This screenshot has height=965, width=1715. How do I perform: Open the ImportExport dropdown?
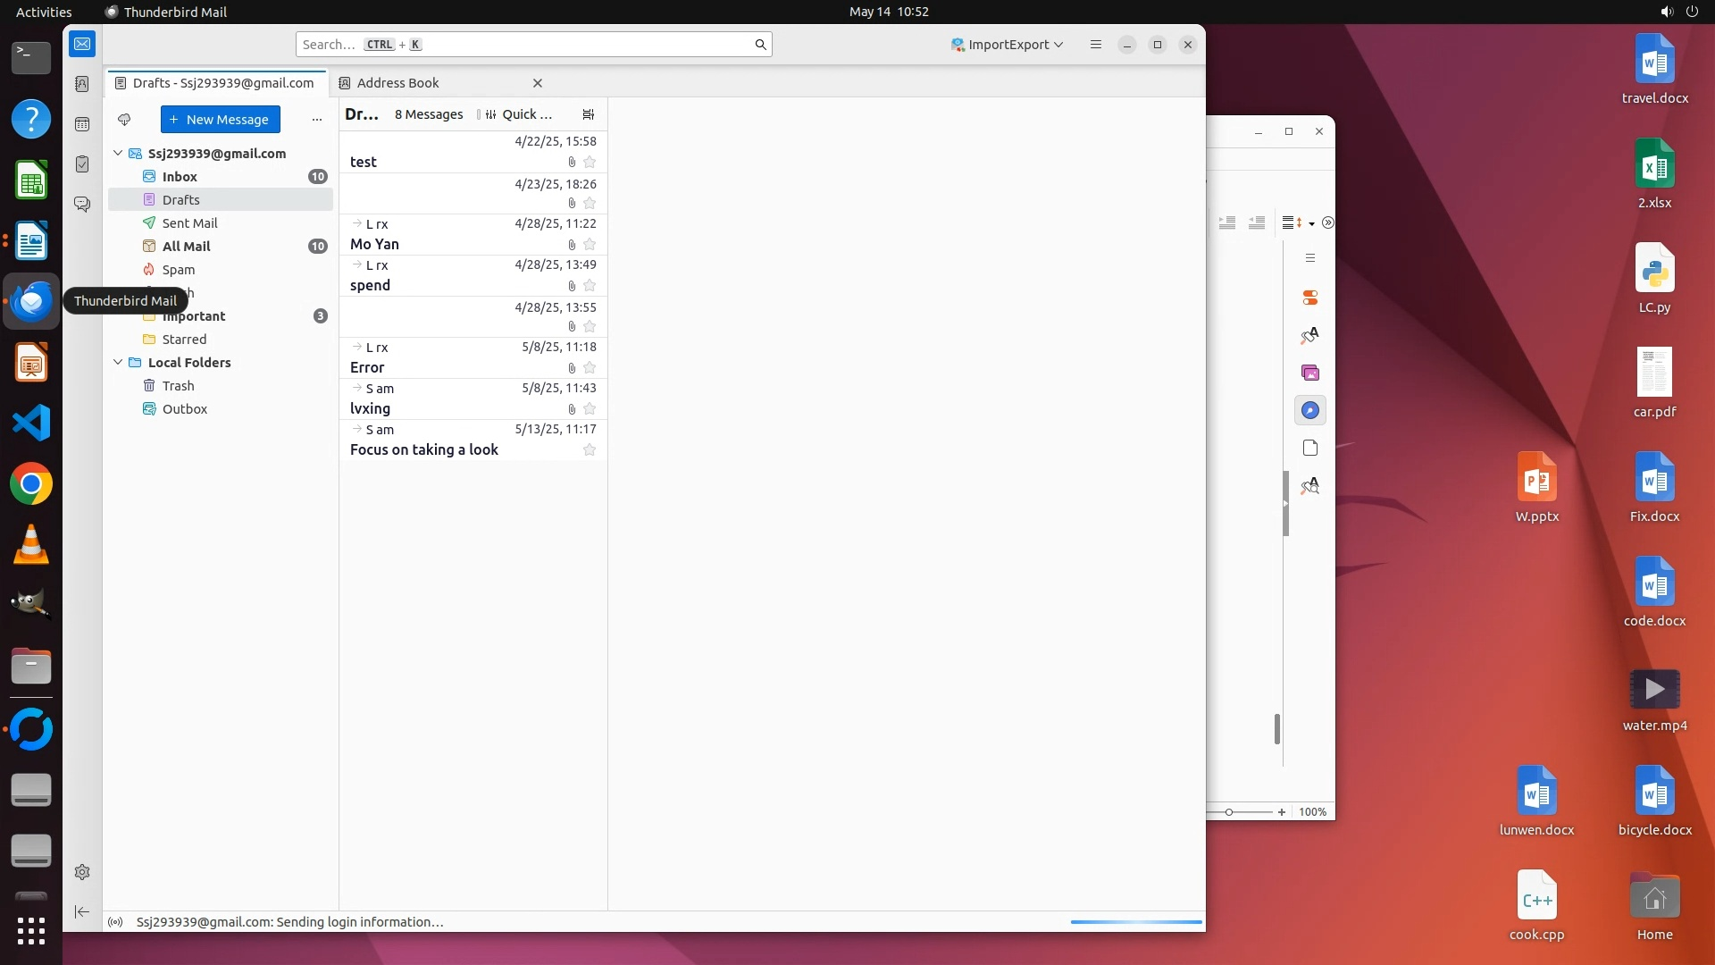pos(1008,45)
